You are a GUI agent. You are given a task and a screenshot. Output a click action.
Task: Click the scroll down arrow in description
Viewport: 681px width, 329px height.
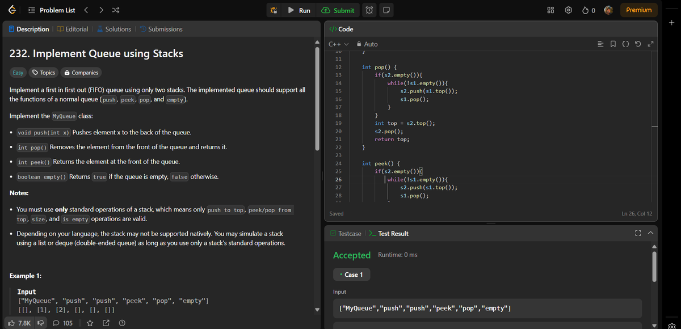click(318, 309)
